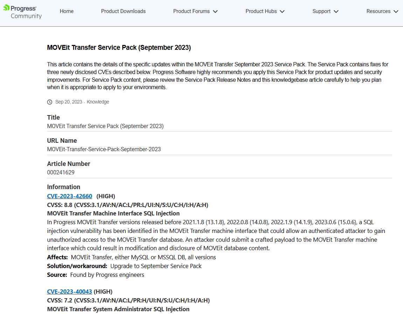Click the Knowledge label
The image size is (403, 314).
[98, 102]
